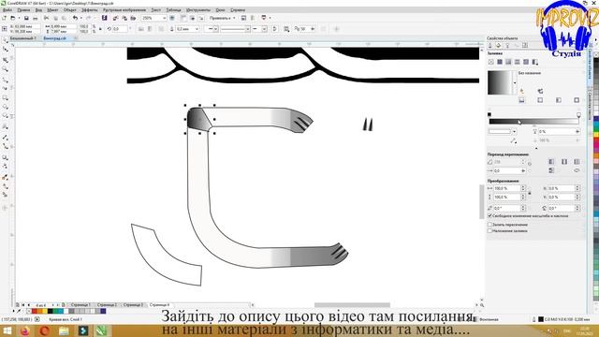Enable the 'Залить пересечение' checkbox
The width and height of the screenshot is (599, 337).
pyautogui.click(x=489, y=225)
